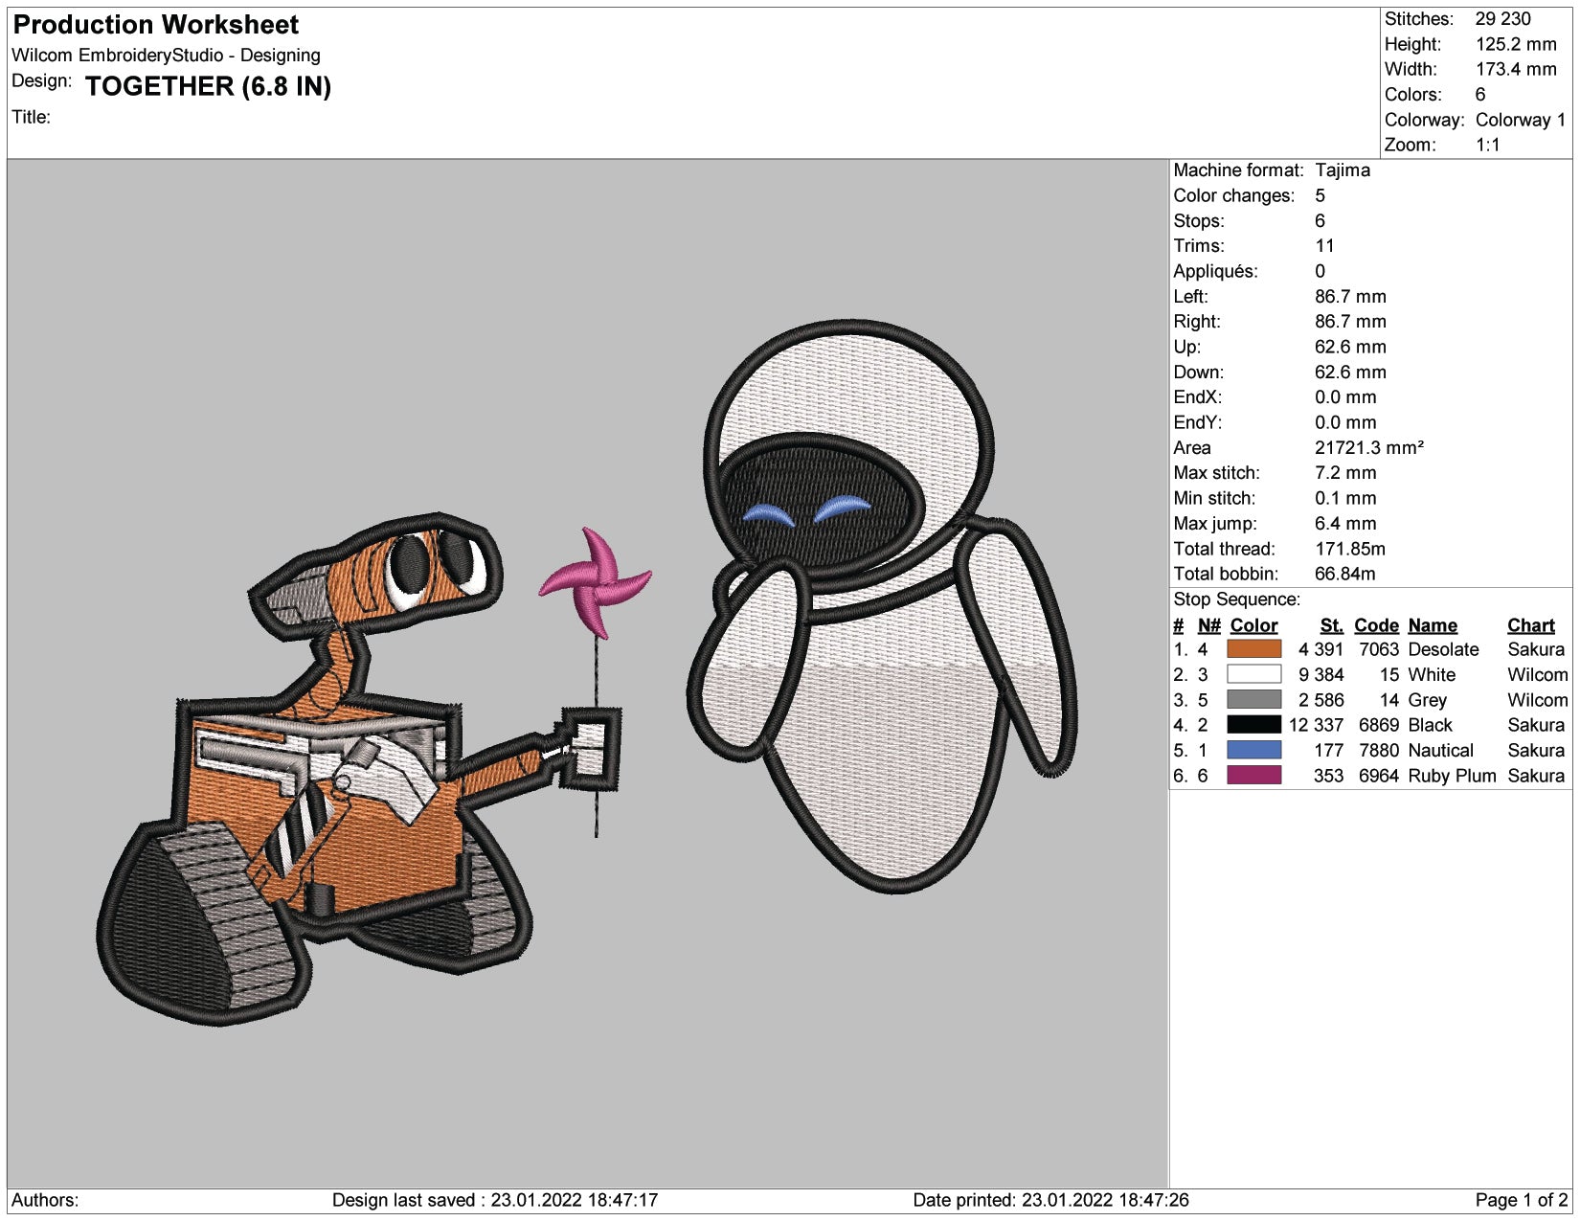Viewport: 1580px width, 1221px height.
Task: Click the 'N#' column header
Action: pyautogui.click(x=1208, y=625)
